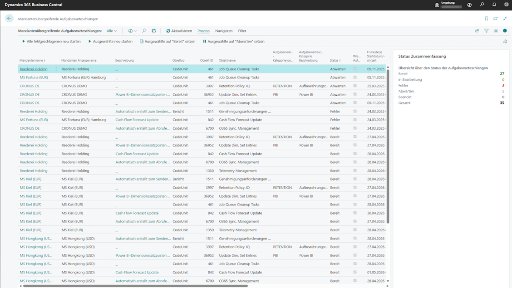Bookmark this page
The image size is (512, 288).
486,19
